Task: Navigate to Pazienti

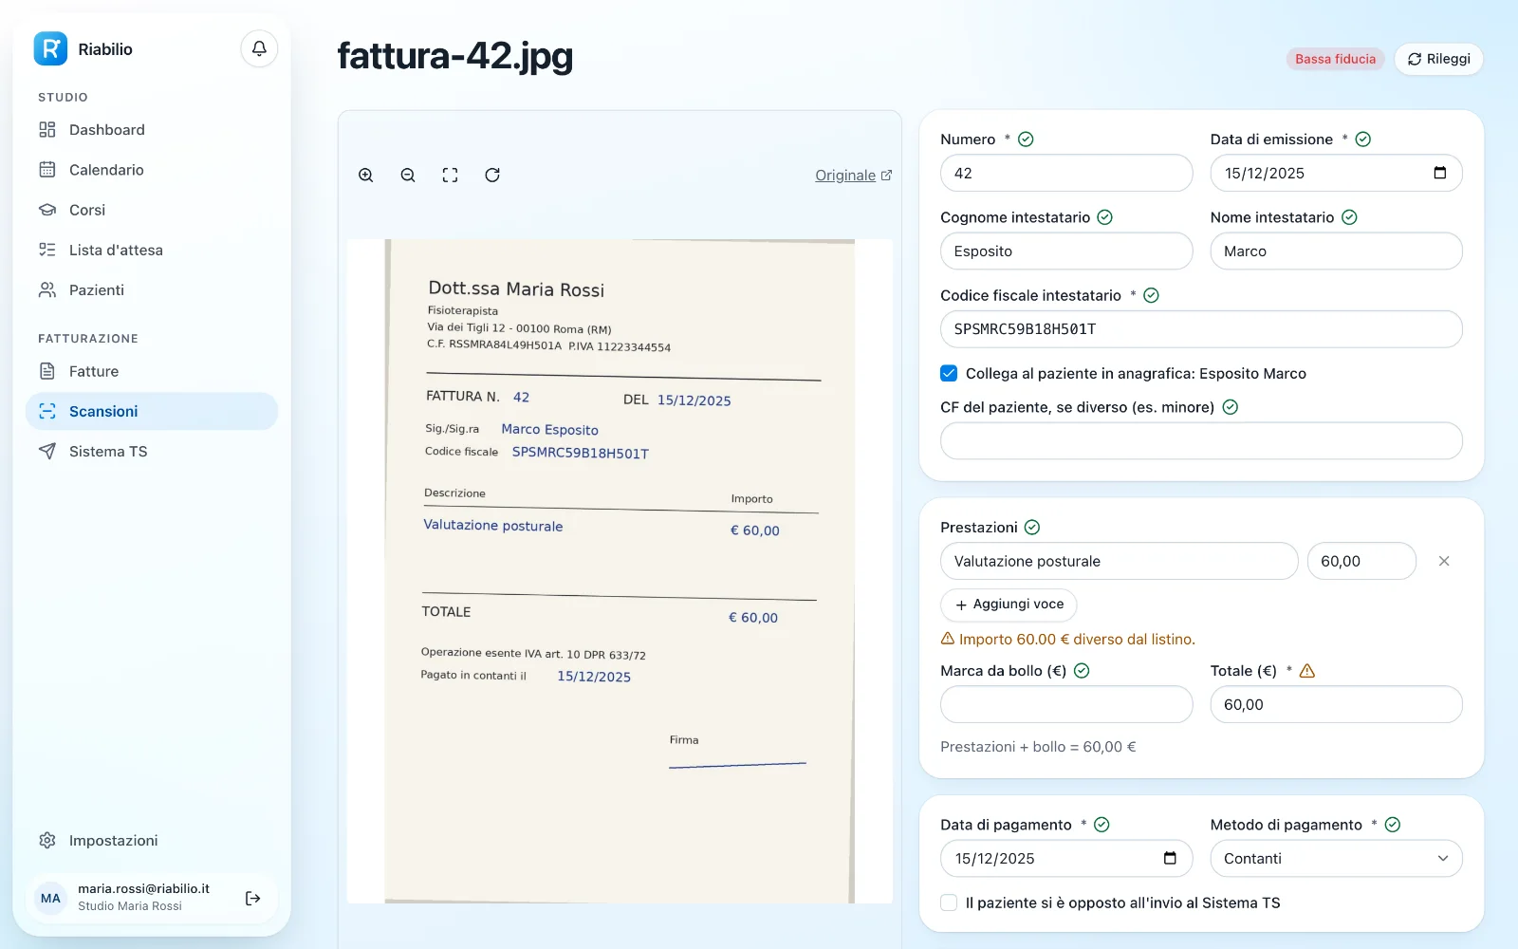Action: click(x=152, y=289)
